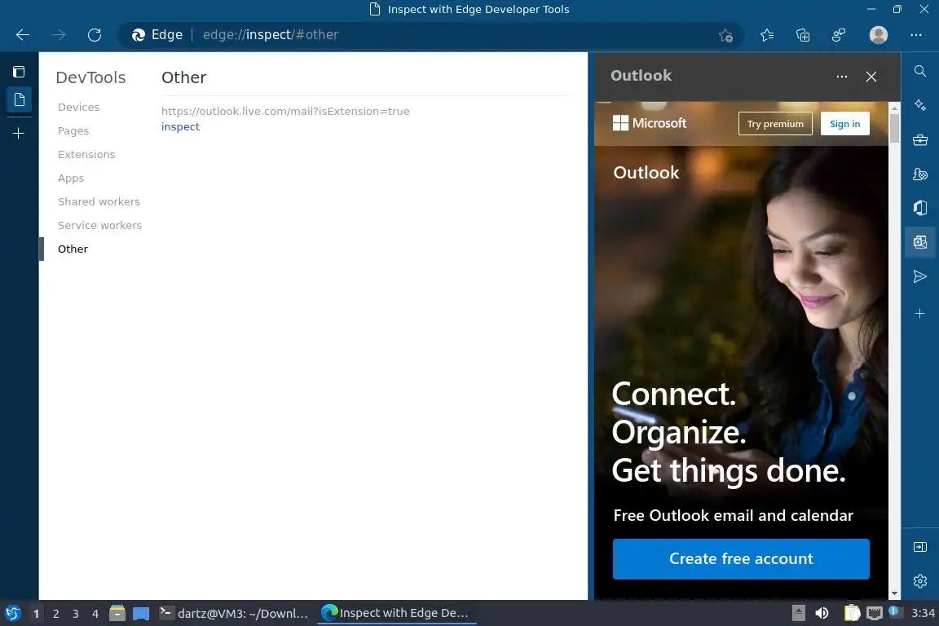939x626 pixels.
Task: Go back with the browser back arrow
Action: tap(23, 35)
